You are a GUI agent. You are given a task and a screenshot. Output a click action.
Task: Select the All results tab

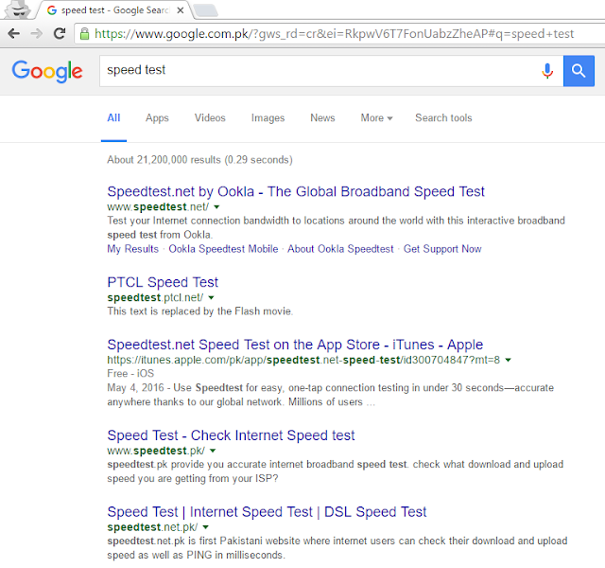coord(113,117)
